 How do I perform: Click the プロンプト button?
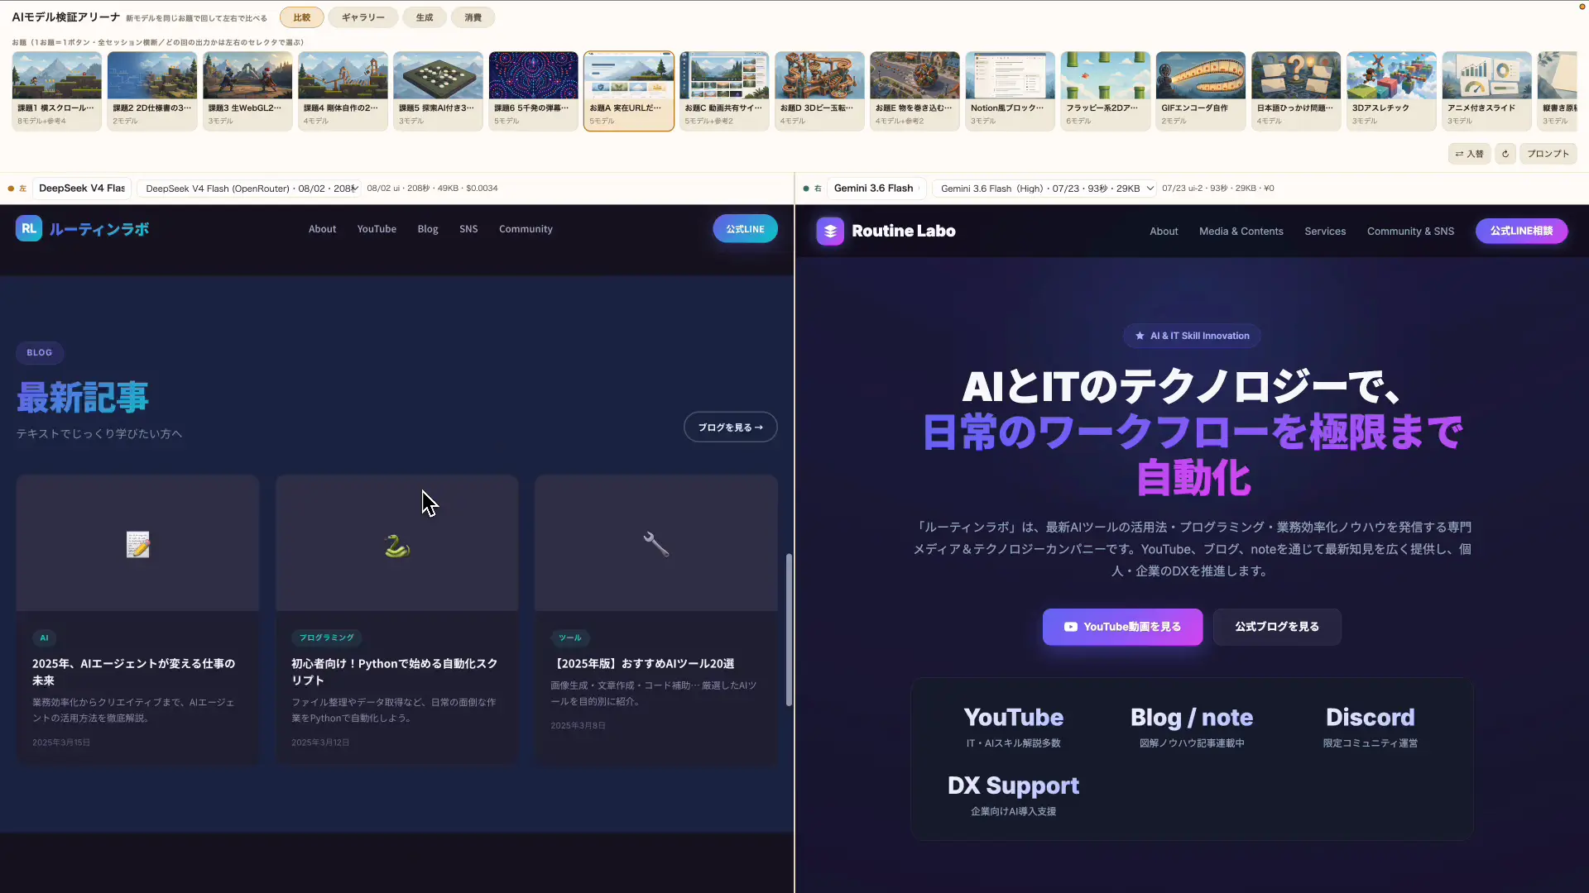tap(1548, 154)
